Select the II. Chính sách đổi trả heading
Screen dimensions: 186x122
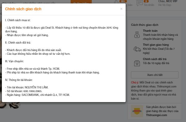pos(18,43)
